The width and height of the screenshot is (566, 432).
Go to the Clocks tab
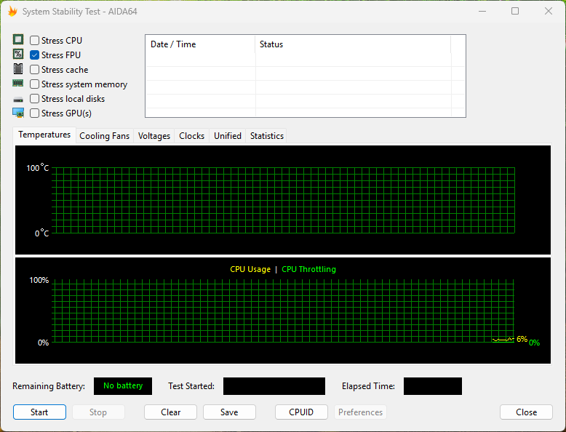191,136
